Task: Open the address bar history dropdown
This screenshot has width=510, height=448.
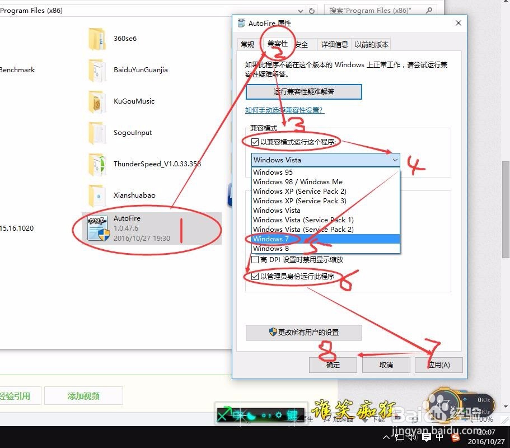Action: tap(301, 11)
